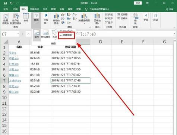The height and width of the screenshot is (135, 177).
Task: Insert a pie or doughnut chart
Action: coord(63,22)
